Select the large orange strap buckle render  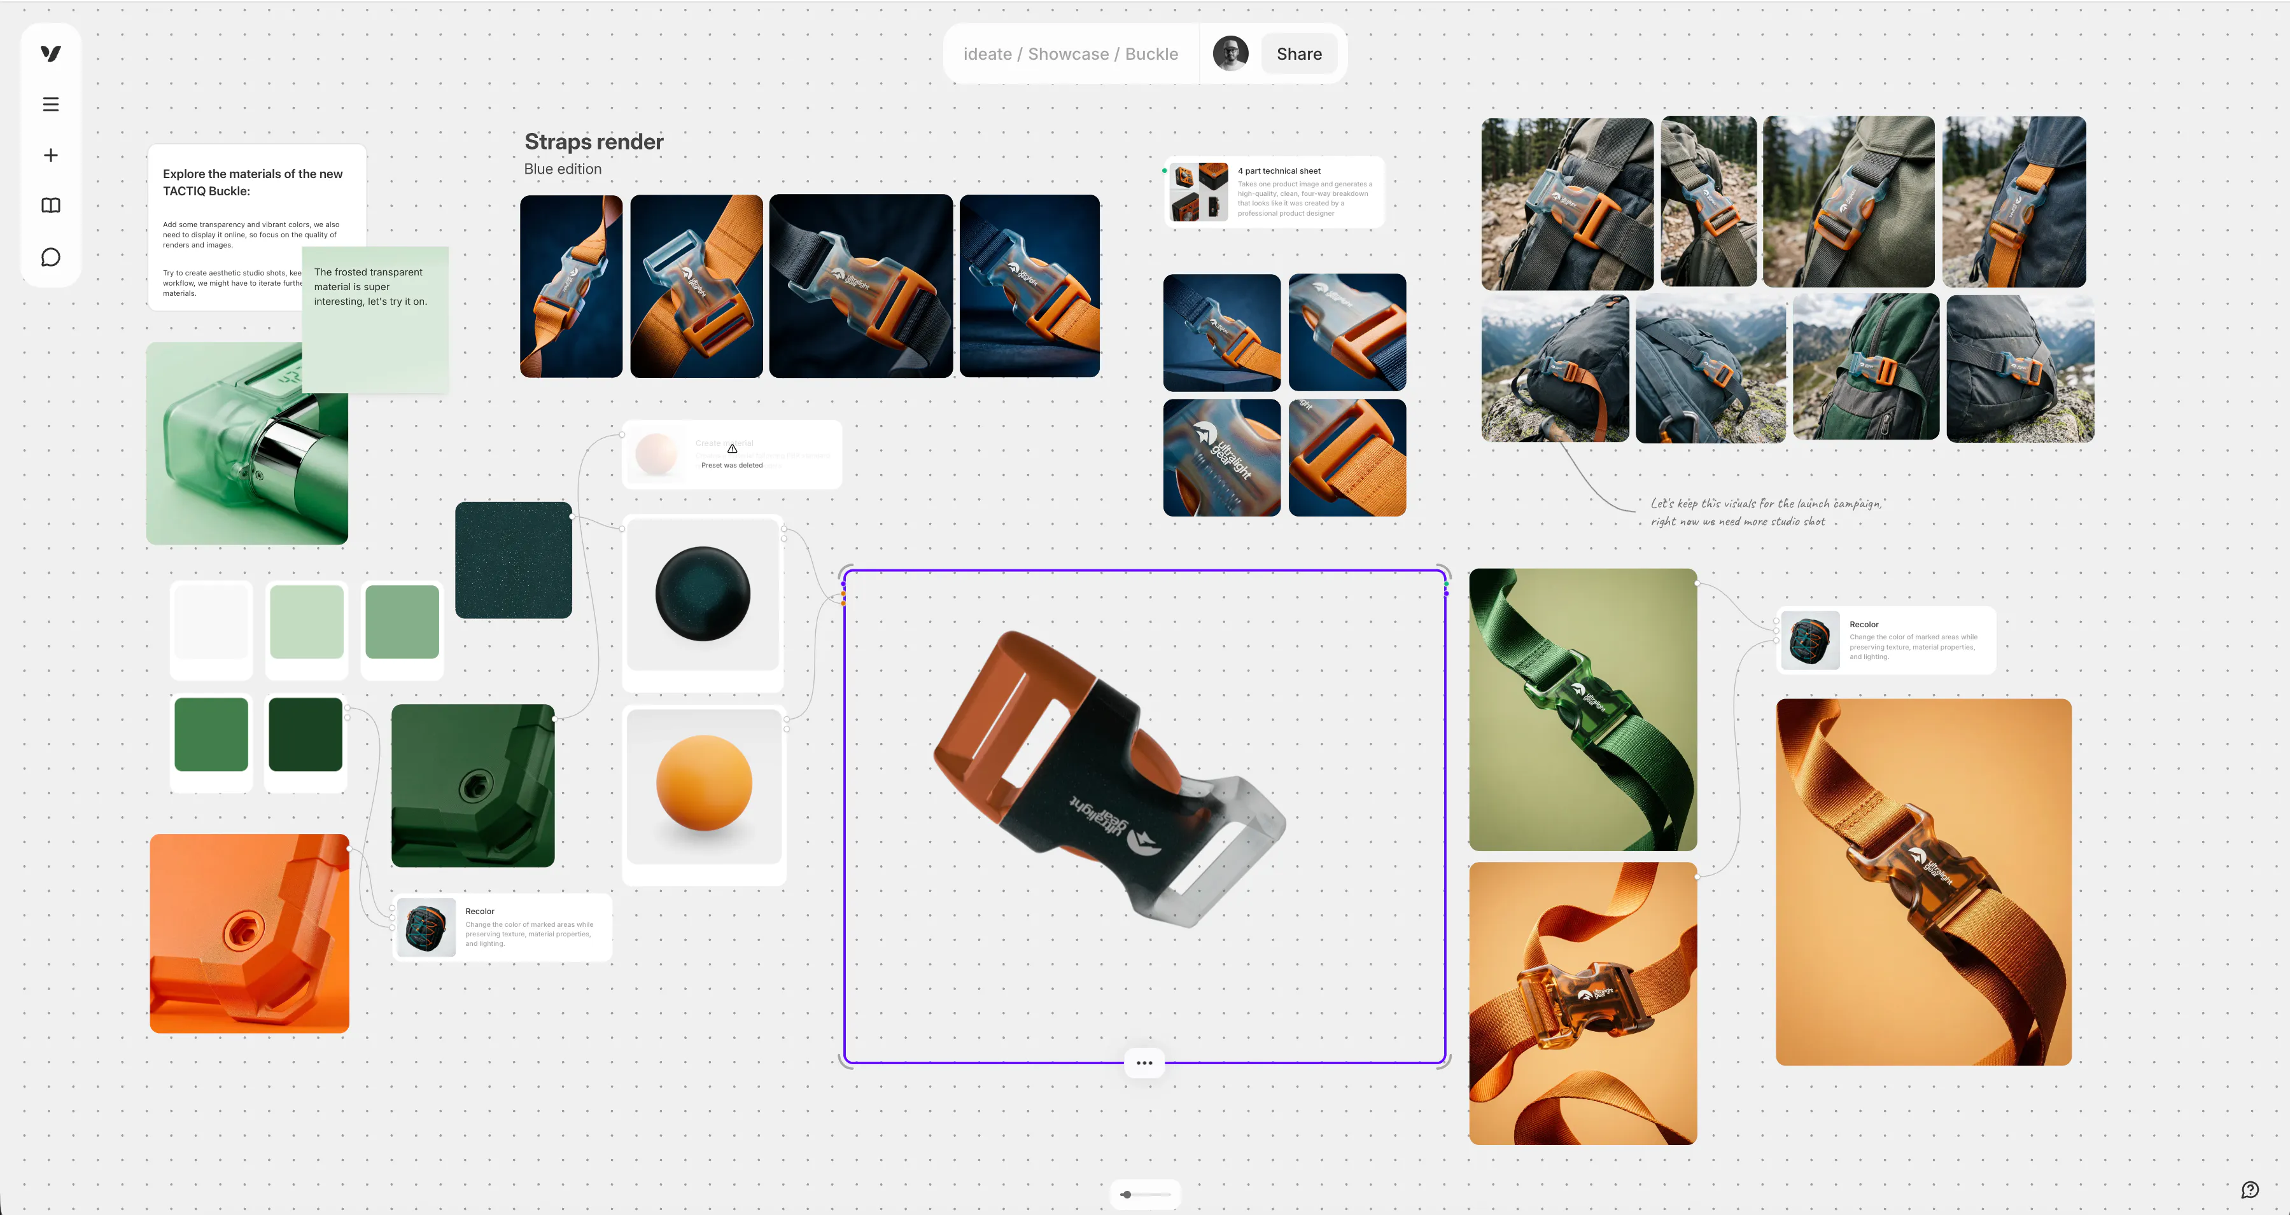pos(1924,882)
